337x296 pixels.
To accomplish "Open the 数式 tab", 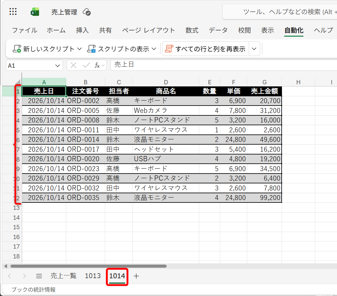I will 192,30.
